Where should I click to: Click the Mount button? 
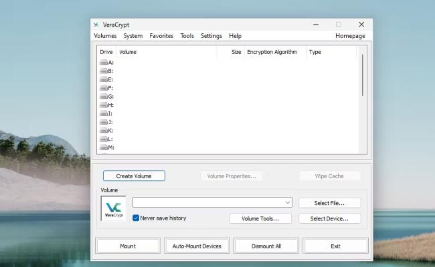pos(128,246)
